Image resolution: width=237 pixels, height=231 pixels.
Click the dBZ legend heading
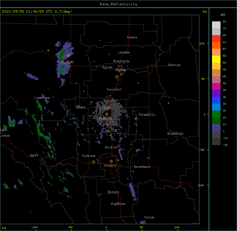coord(223,15)
